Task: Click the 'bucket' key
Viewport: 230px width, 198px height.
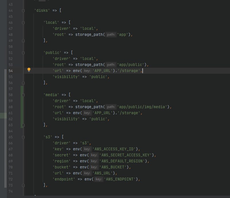Action: [x=61, y=167]
